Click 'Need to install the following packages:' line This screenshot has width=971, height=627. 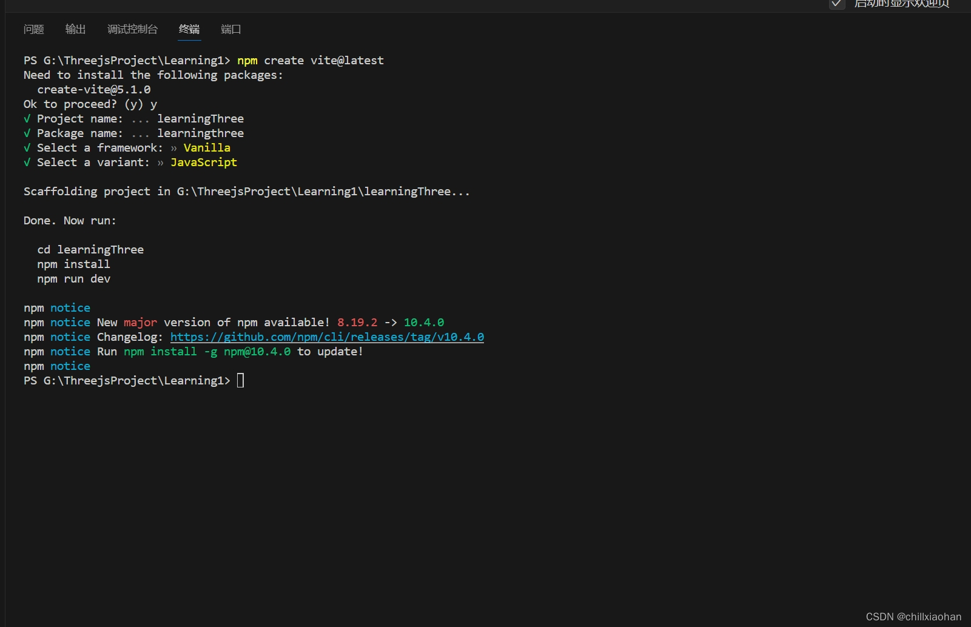[x=153, y=75]
